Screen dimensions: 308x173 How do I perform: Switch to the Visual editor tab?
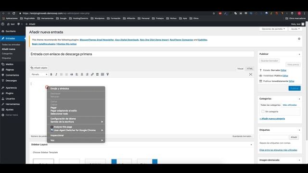[240, 69]
